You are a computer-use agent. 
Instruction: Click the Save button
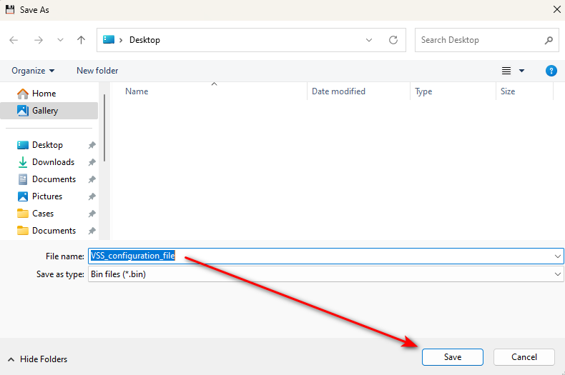coord(453,357)
